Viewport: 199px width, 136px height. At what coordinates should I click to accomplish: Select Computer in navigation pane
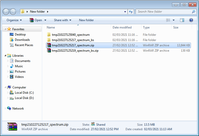pos(19,87)
